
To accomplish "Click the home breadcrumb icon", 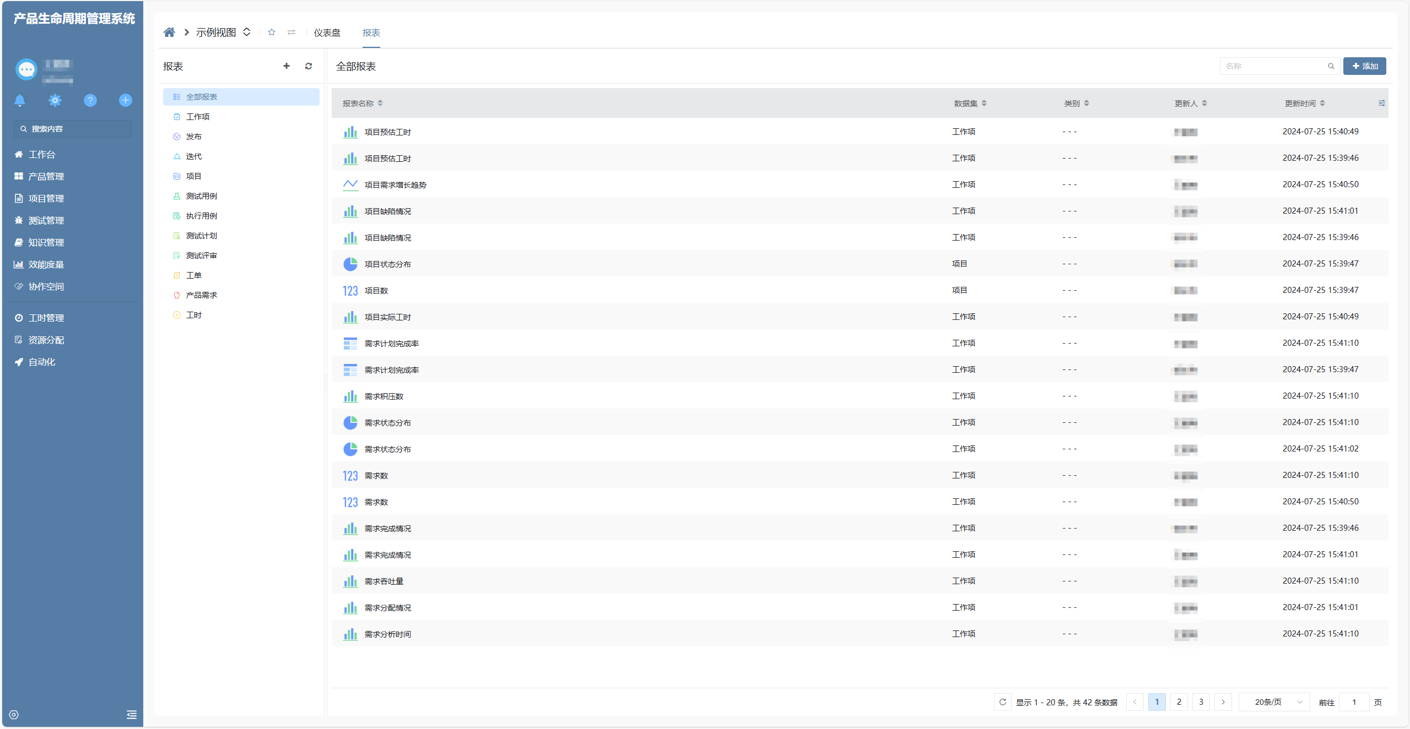I will pos(169,32).
